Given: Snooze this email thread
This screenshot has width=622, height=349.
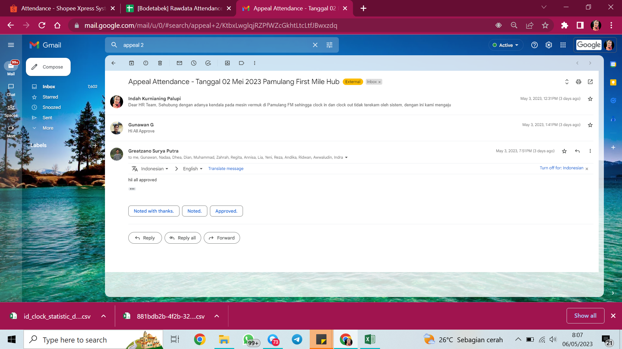Looking at the screenshot, I should coord(194,63).
